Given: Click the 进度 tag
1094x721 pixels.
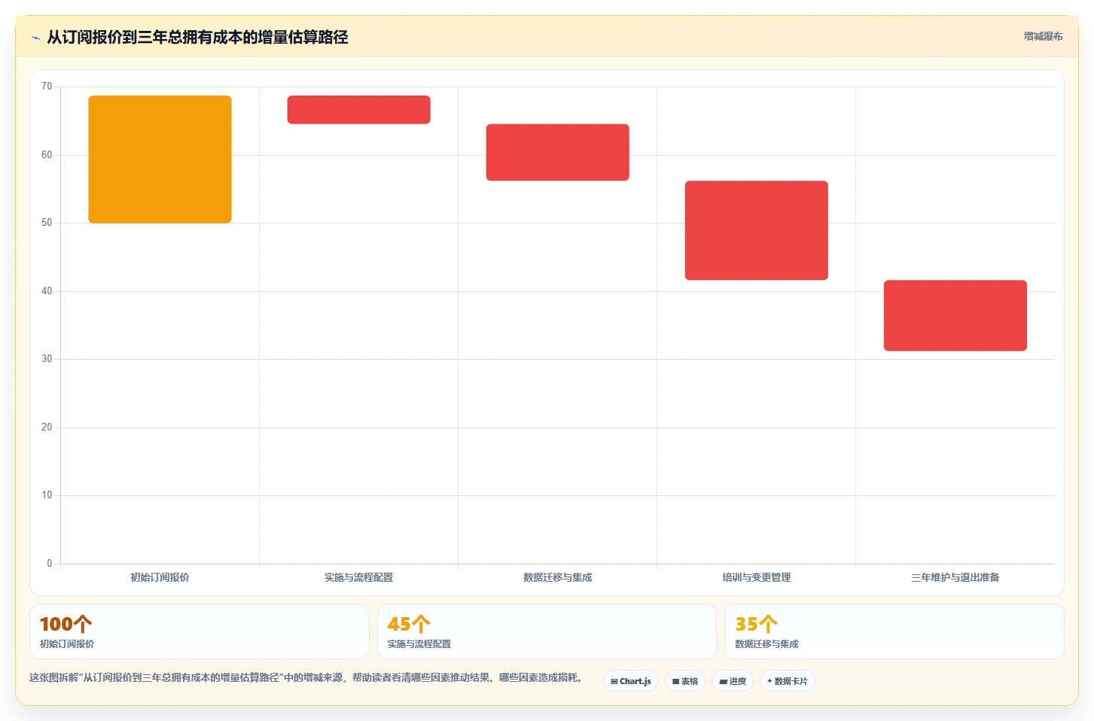Looking at the screenshot, I should (733, 681).
